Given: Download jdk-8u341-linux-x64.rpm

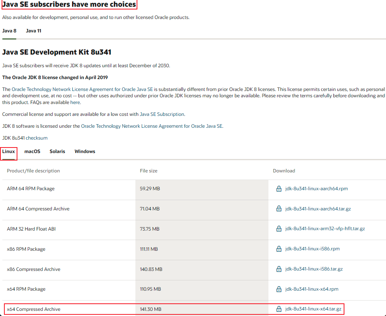Looking at the screenshot, I should pos(312,289).
